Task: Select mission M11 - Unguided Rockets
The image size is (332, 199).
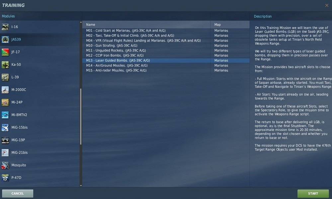Action: [166, 51]
